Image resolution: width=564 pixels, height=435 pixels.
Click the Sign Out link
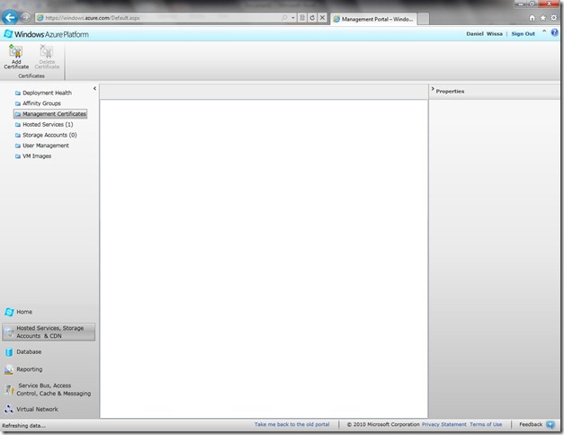523,34
